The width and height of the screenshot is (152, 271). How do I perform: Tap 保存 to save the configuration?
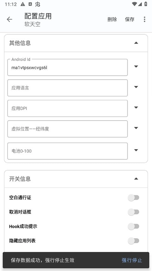click(x=130, y=19)
